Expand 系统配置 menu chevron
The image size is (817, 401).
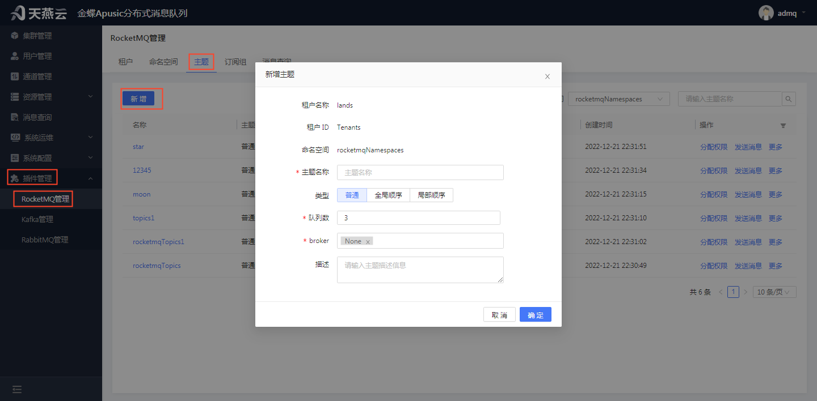pyautogui.click(x=90, y=158)
